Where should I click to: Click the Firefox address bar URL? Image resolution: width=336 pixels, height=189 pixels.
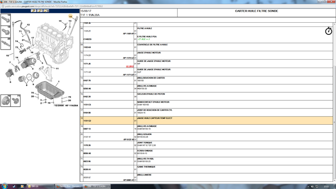(54, 6)
